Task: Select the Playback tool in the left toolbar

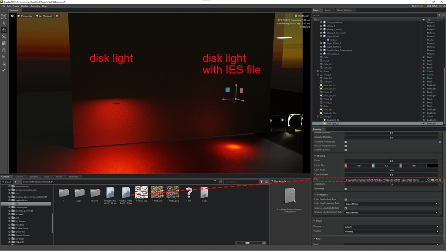Action: tap(4, 56)
